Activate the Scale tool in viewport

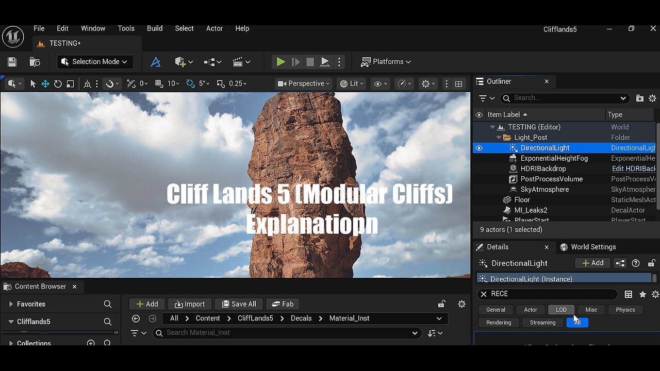tap(70, 83)
